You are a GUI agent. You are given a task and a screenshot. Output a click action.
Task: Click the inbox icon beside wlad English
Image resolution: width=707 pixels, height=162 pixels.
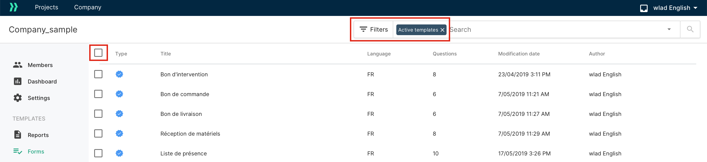point(644,8)
